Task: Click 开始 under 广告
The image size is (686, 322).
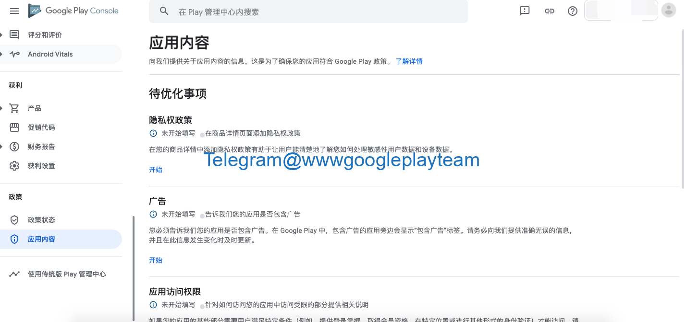Action: 156,260
